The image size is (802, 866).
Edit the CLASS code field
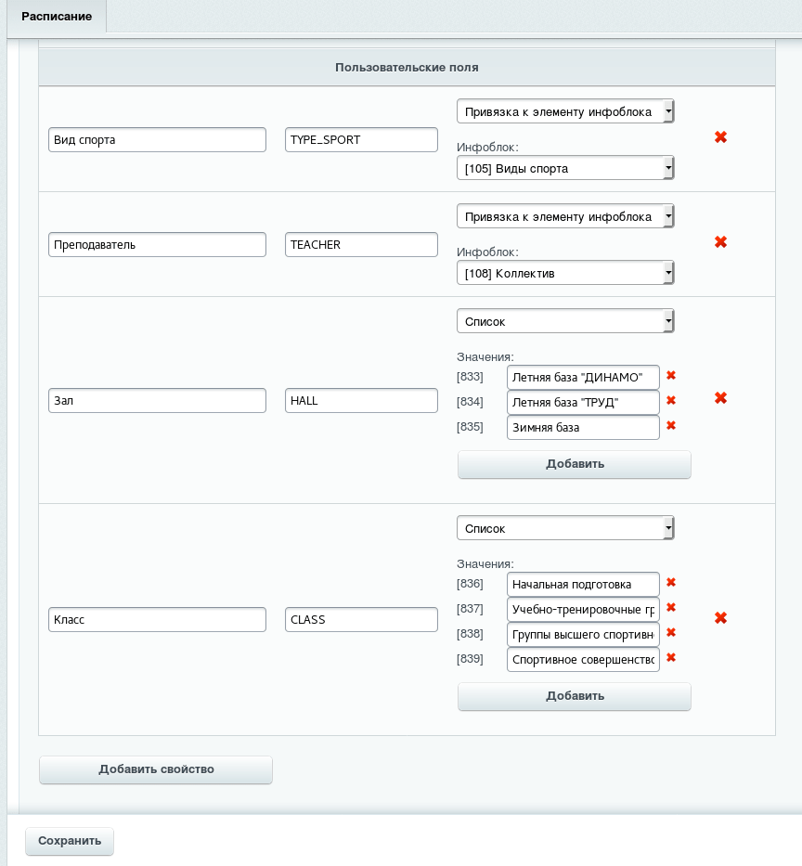[361, 620]
